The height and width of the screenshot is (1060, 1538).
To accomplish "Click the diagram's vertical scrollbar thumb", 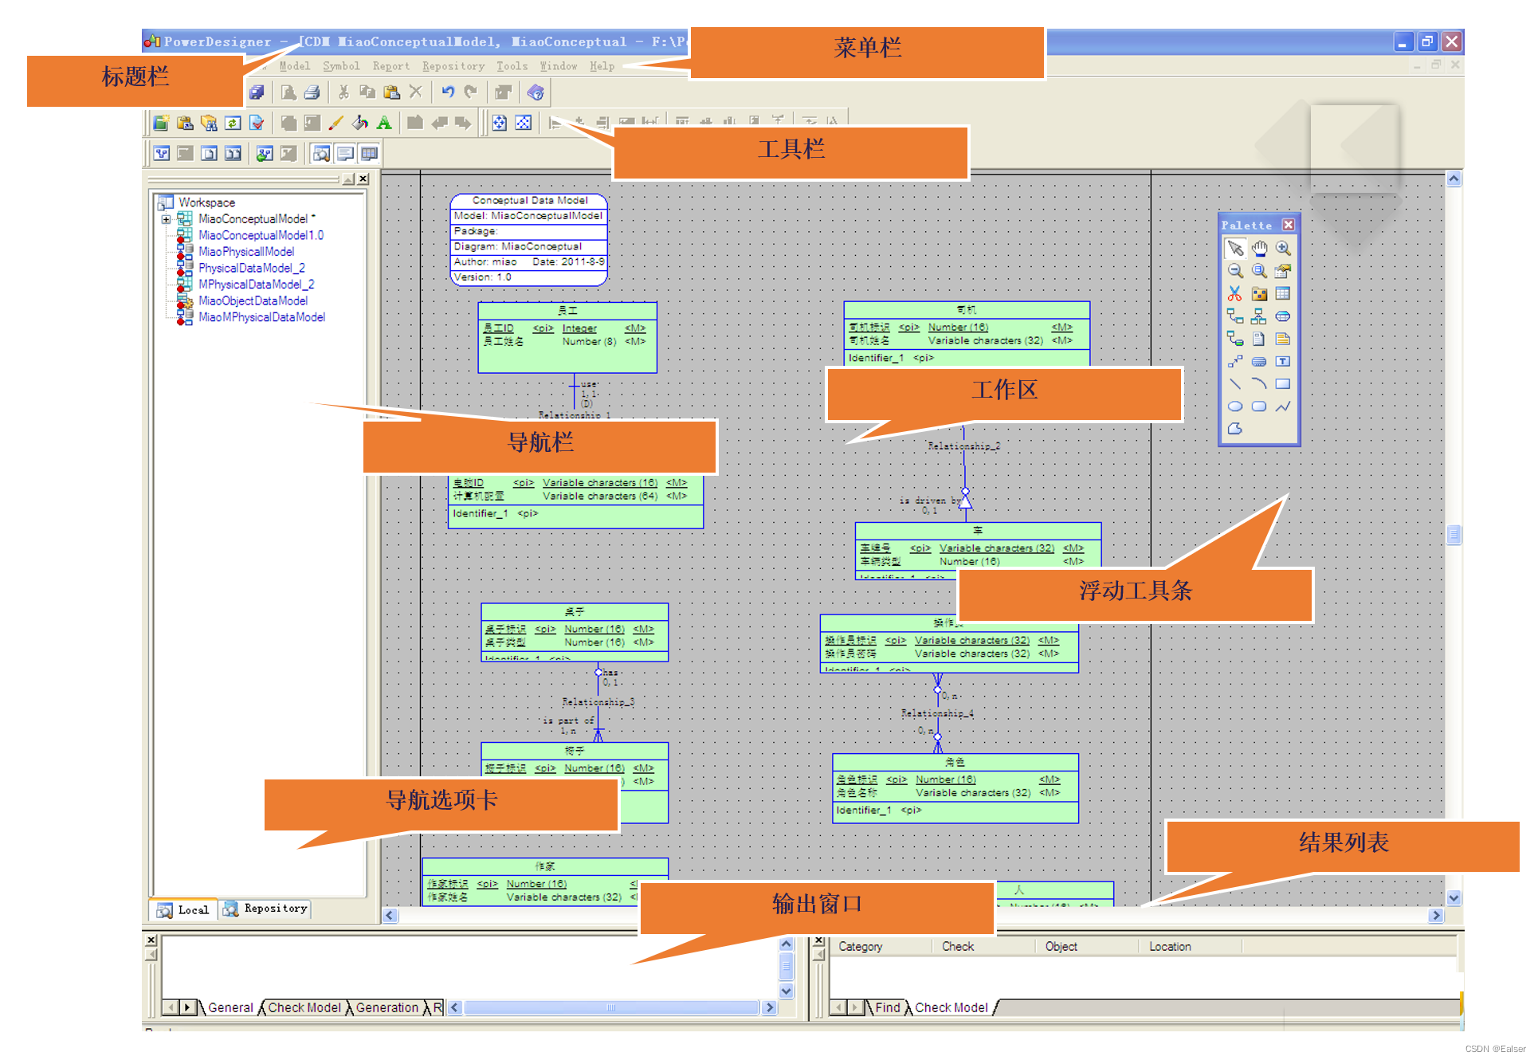I will coord(1454,534).
